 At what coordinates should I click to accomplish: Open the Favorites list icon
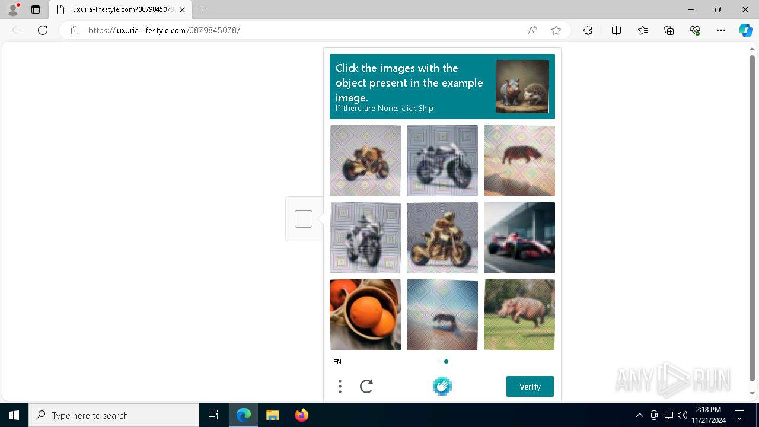[643, 30]
